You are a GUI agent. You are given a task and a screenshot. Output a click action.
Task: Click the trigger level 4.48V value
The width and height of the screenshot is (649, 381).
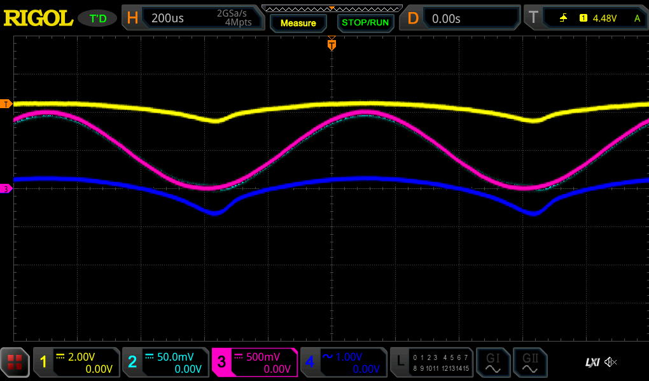(x=604, y=18)
